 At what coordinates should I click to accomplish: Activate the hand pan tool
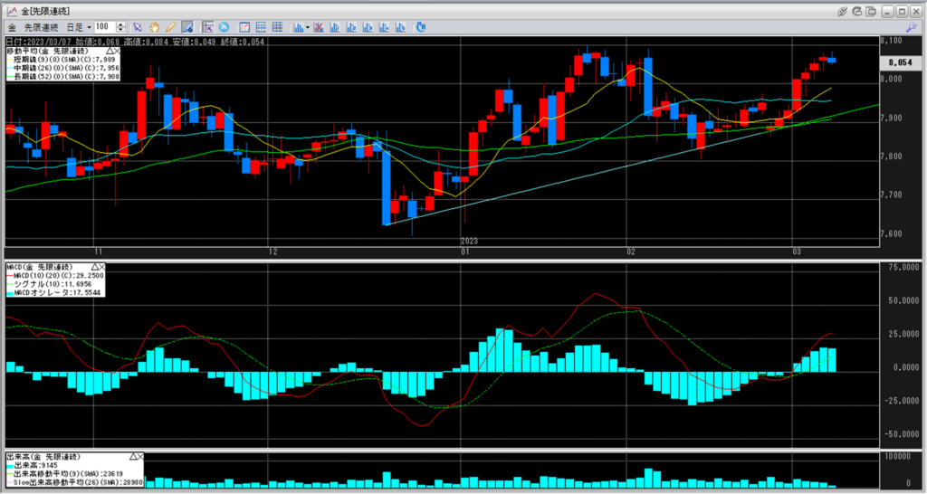click(x=155, y=27)
